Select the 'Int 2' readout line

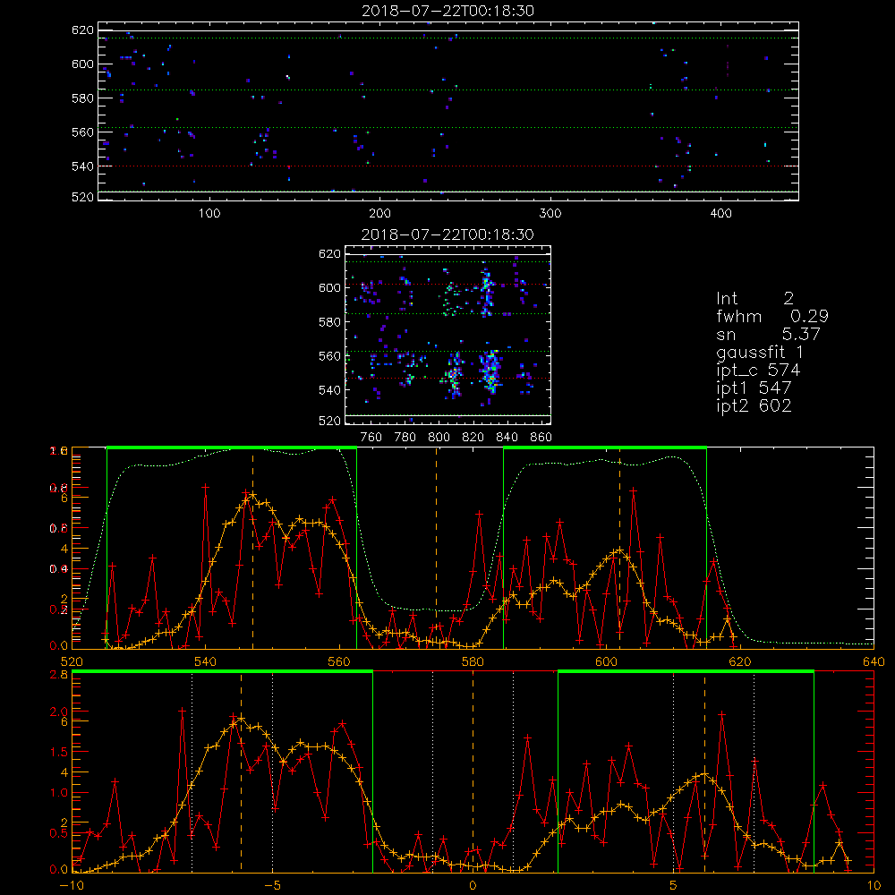click(x=754, y=299)
